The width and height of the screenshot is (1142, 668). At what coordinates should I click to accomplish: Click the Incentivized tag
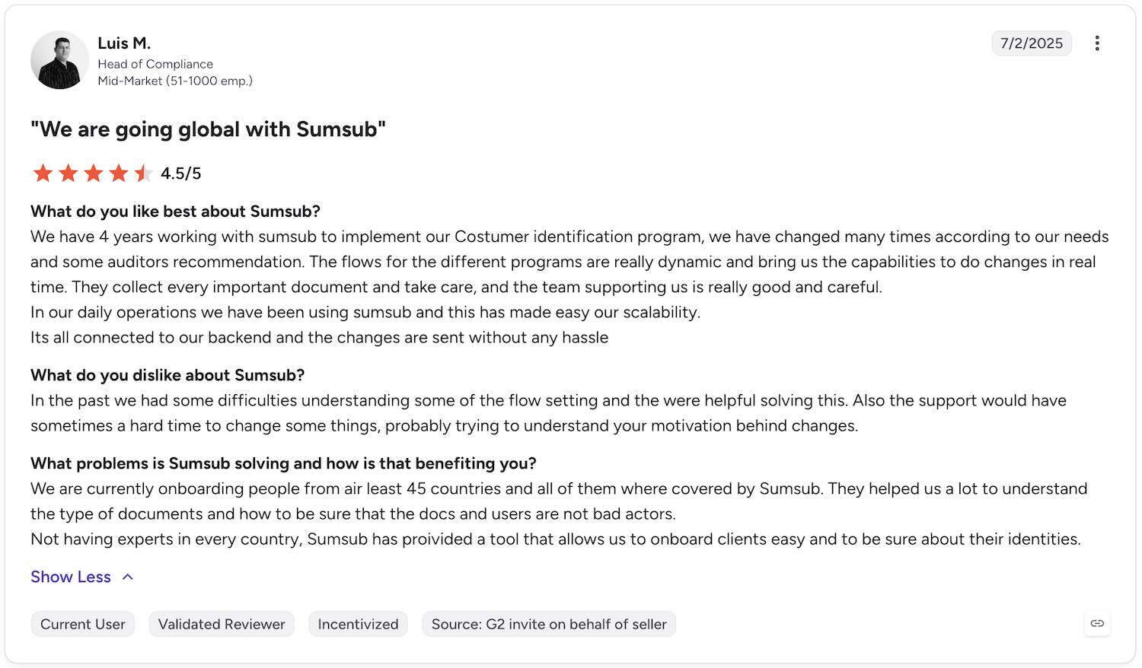click(358, 624)
